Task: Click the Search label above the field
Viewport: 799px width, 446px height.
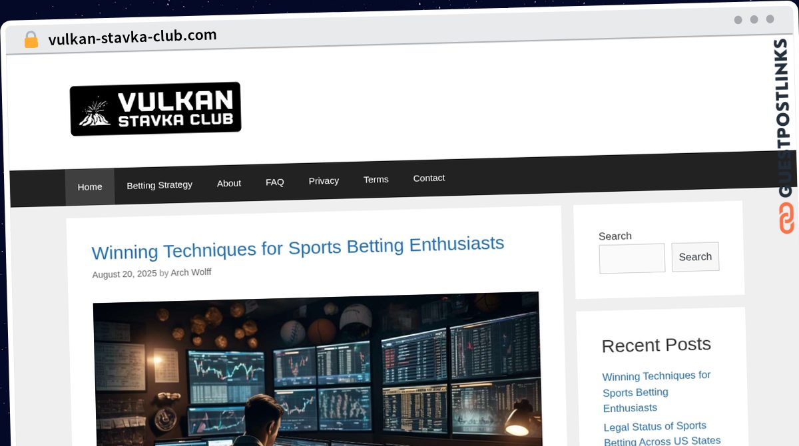Action: (x=615, y=236)
